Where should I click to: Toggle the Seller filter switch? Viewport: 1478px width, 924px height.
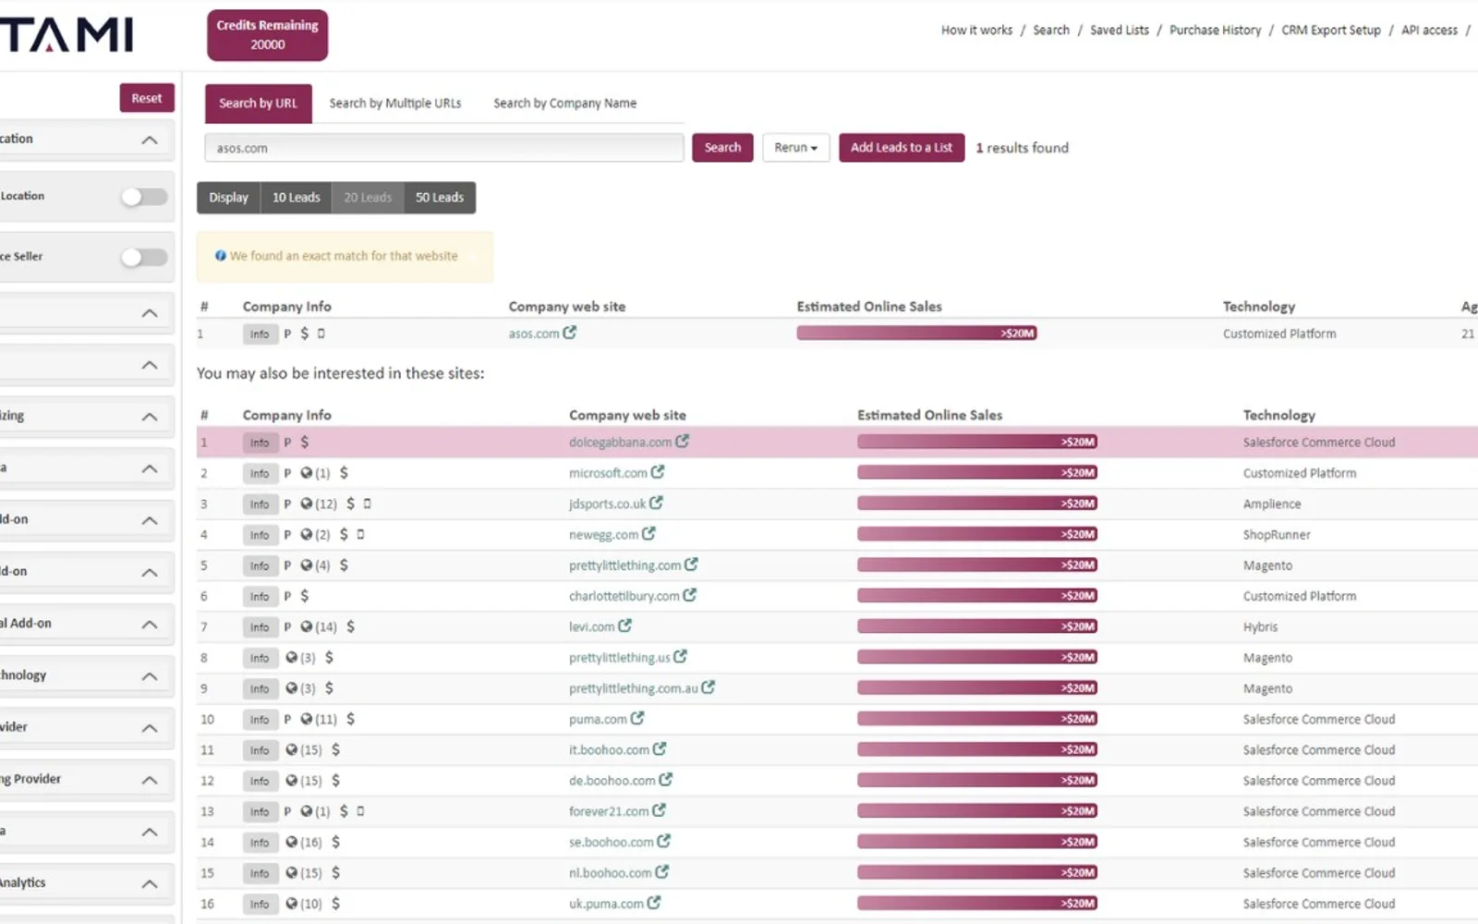tap(145, 257)
